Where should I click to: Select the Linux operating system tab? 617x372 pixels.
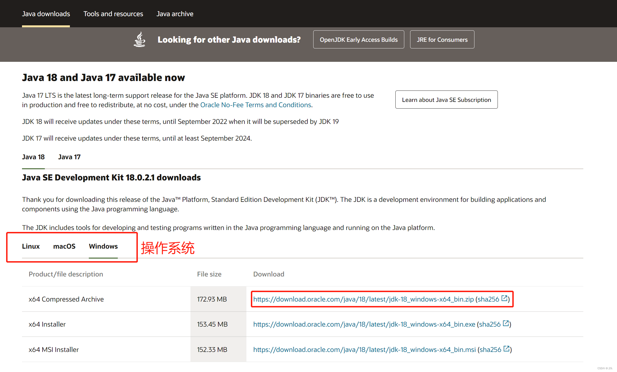click(31, 246)
